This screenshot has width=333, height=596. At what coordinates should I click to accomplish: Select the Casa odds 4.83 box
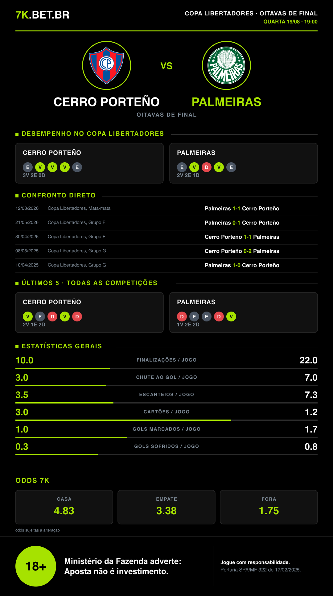[64, 507]
